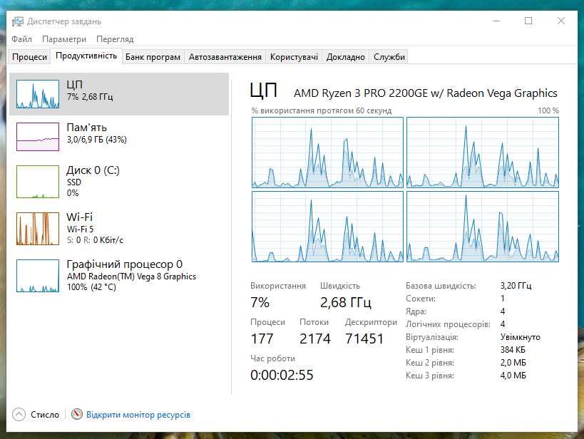Switch to the Докладно tab
This screenshot has height=439, width=584.
(345, 57)
